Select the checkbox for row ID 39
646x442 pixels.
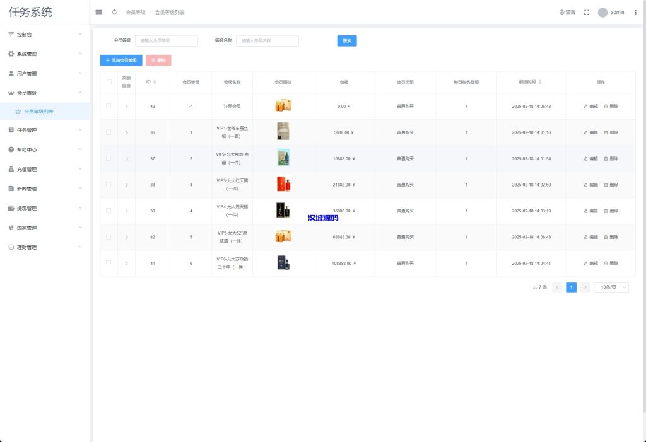[109, 211]
